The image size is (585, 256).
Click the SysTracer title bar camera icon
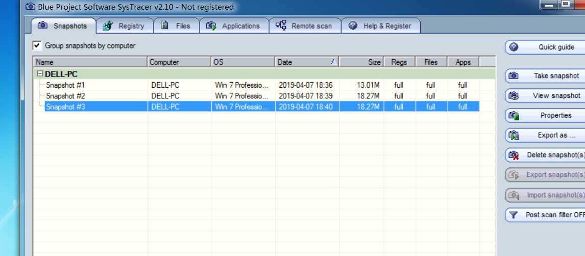[30, 7]
